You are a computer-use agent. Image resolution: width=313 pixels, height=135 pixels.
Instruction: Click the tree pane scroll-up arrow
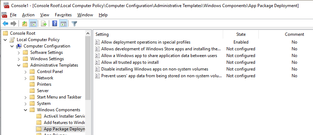[88, 33]
